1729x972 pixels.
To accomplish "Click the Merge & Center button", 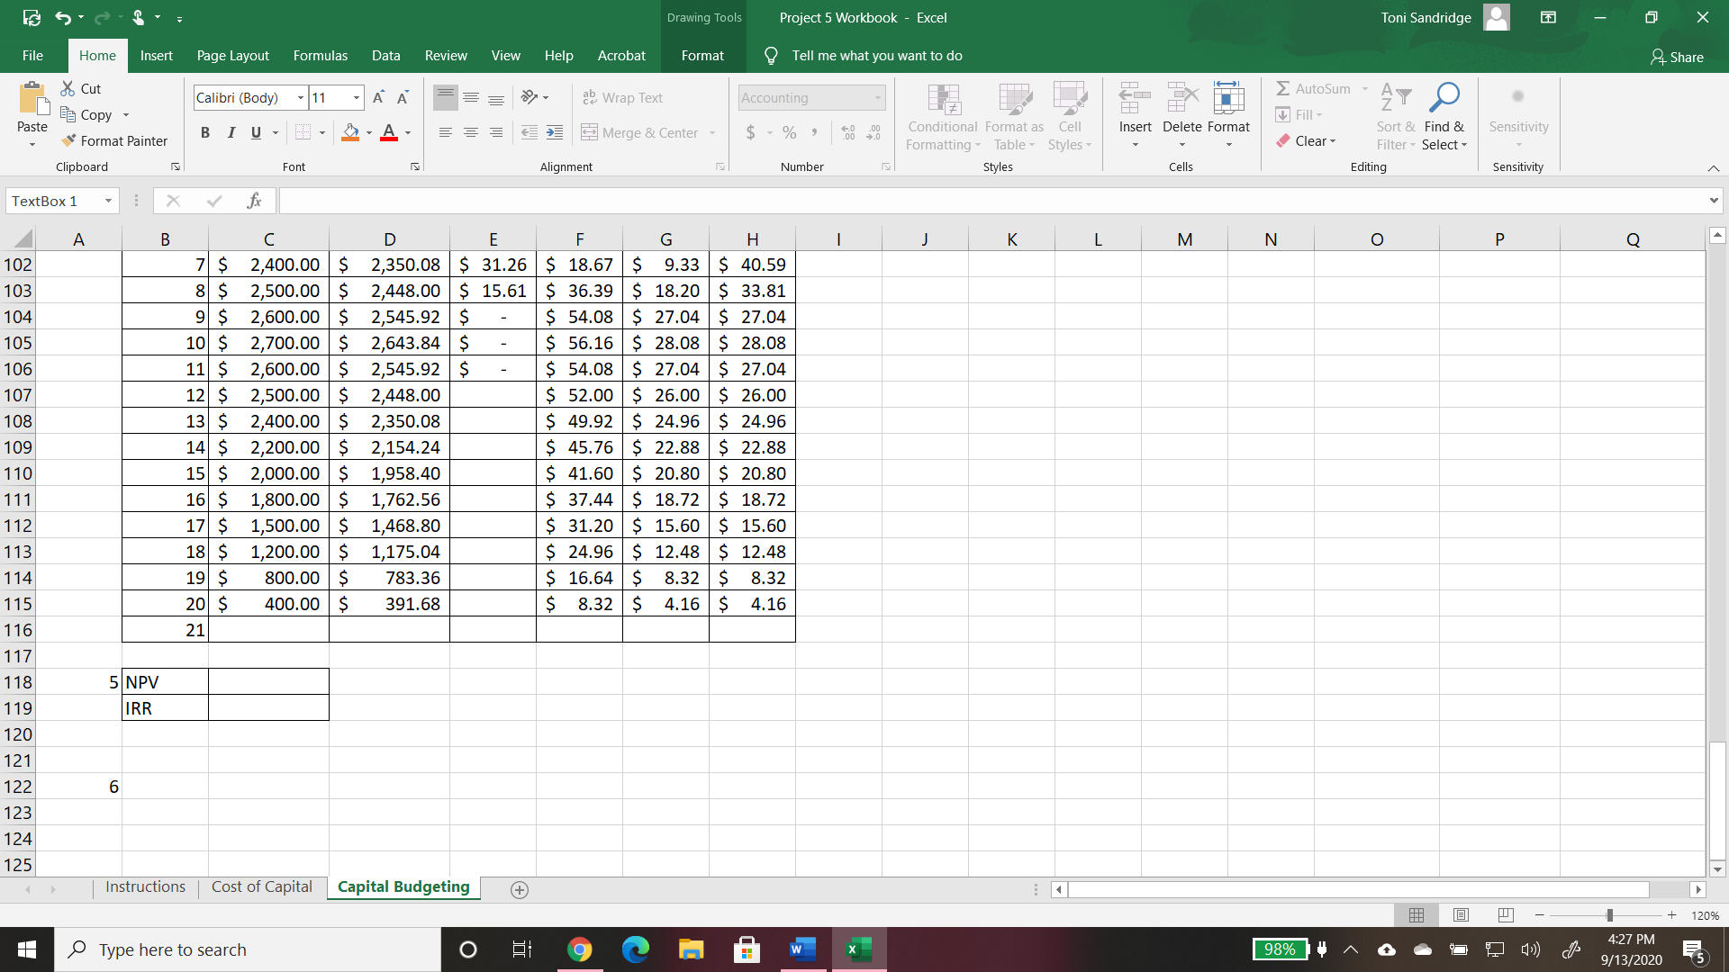I will (641, 132).
